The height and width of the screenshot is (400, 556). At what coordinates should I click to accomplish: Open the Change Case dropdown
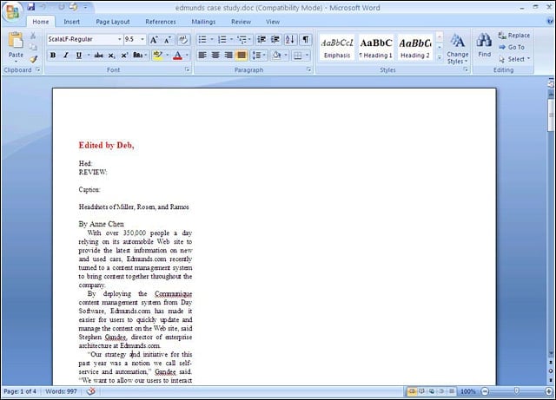point(139,55)
